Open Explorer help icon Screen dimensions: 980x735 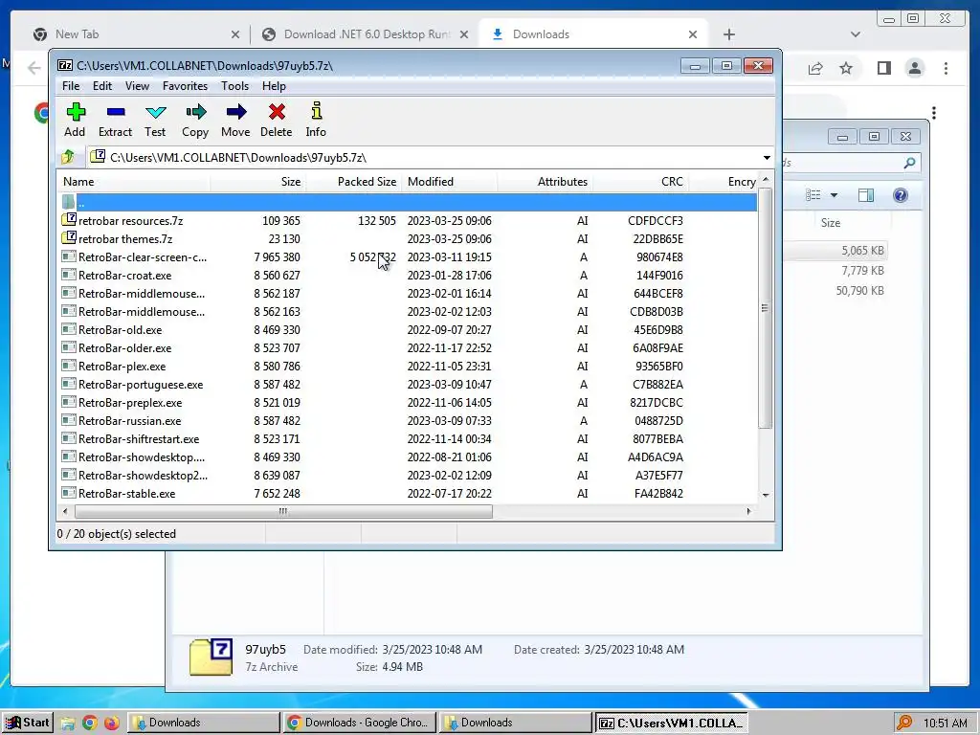coord(900,195)
